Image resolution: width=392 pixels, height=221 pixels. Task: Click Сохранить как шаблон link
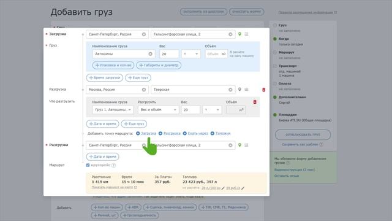300,145
